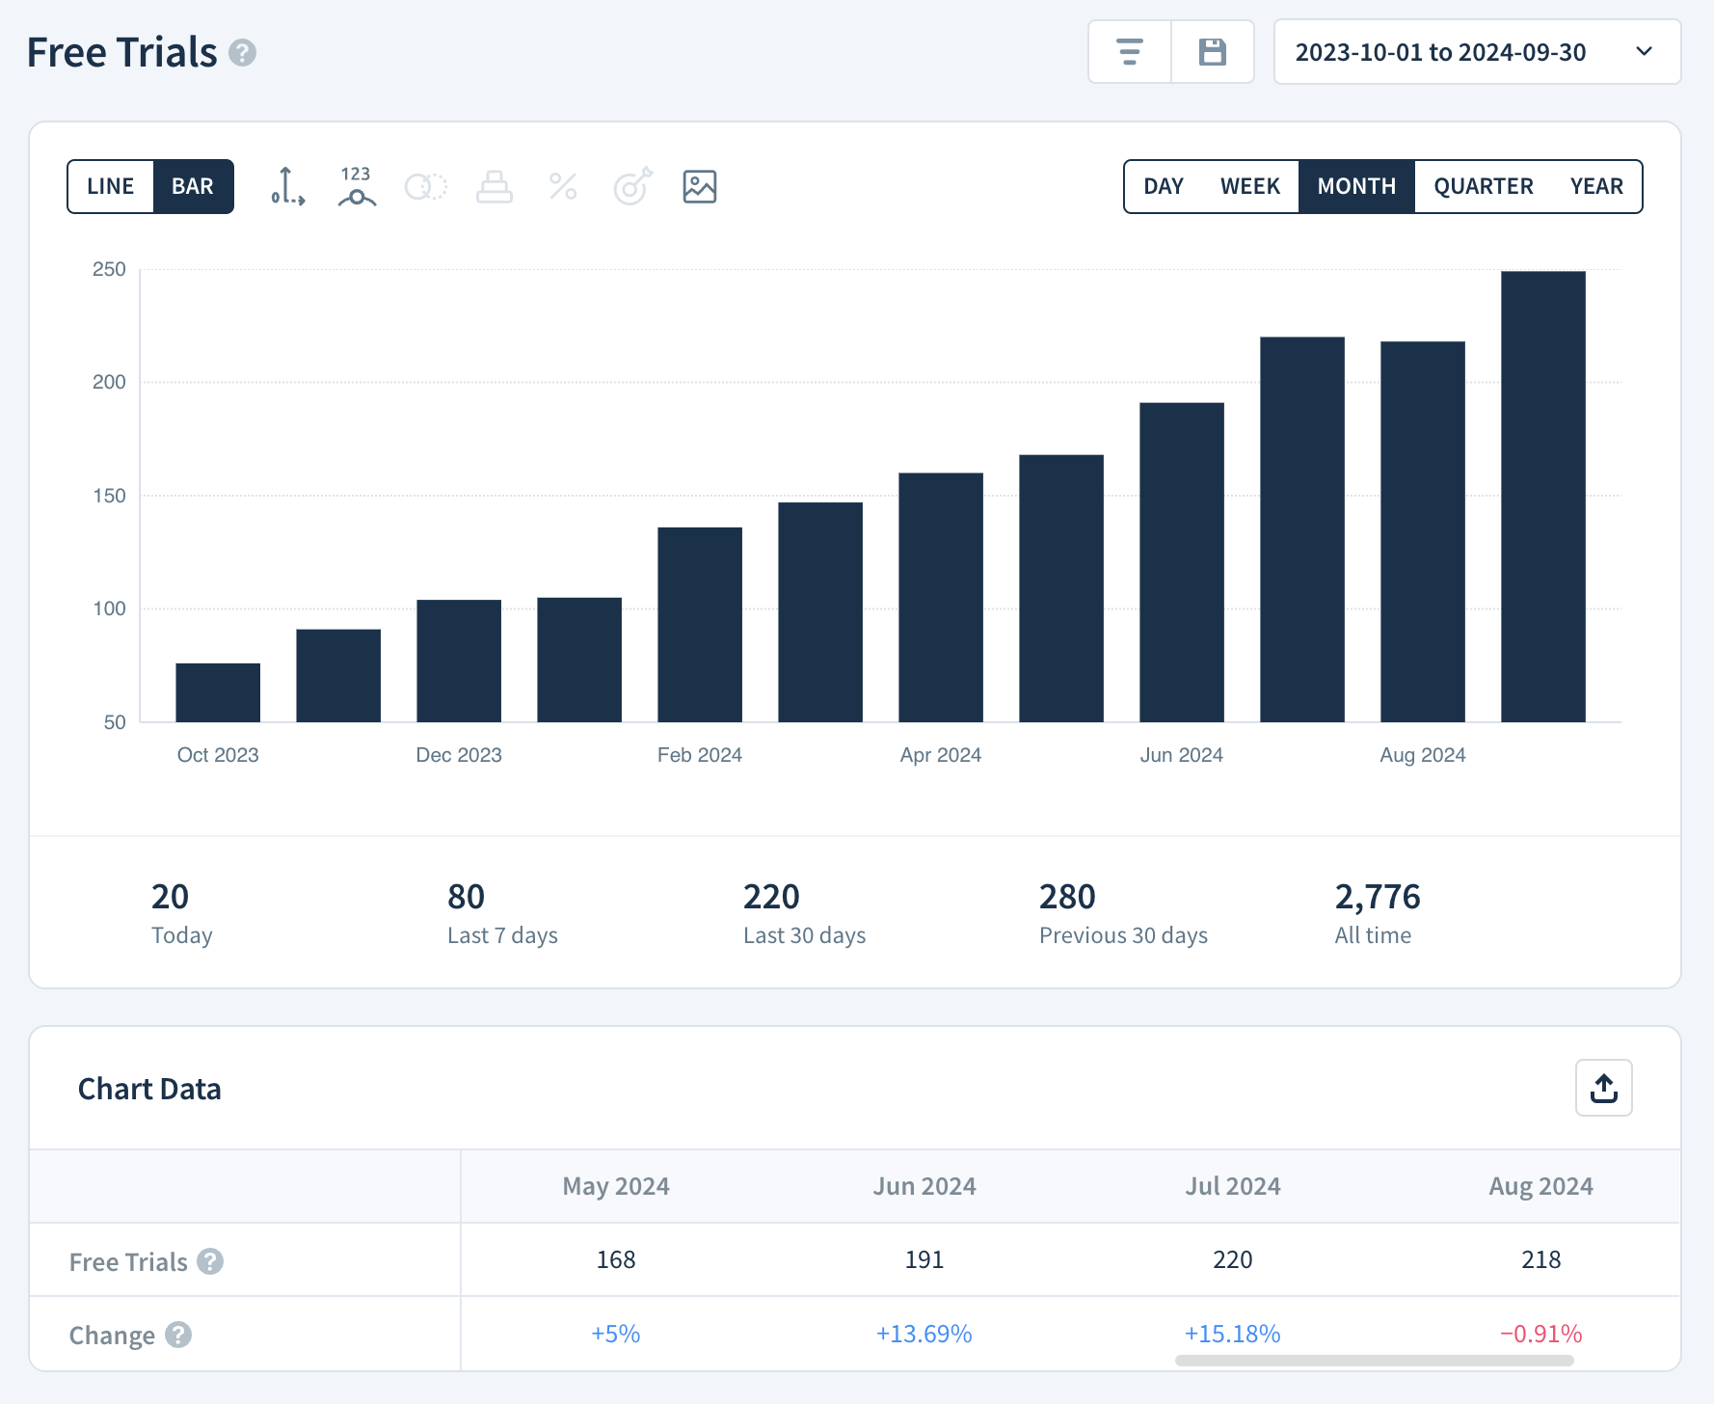Viewport: 1714px width, 1404px height.
Task: Switch chart type to LINE
Action: click(111, 186)
